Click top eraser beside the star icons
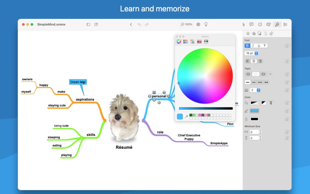The height and width of the screenshot is (194, 310). (x=271, y=33)
